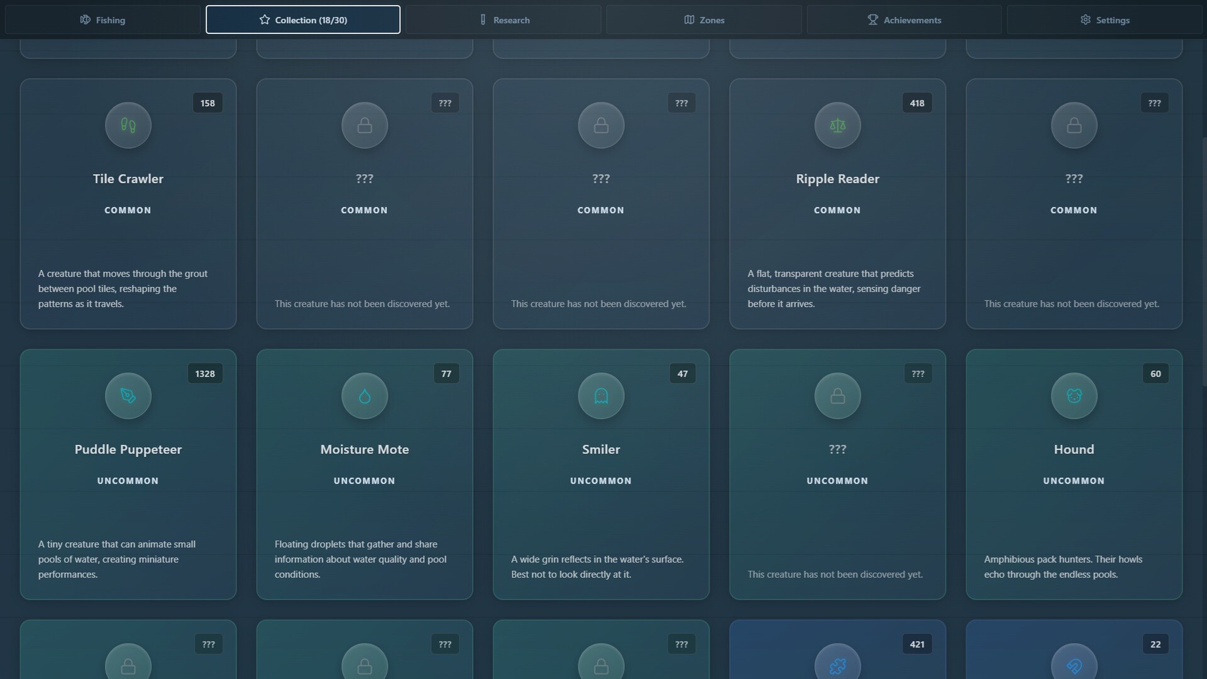This screenshot has width=1207, height=679.
Task: Open the Zones tab
Action: point(704,19)
